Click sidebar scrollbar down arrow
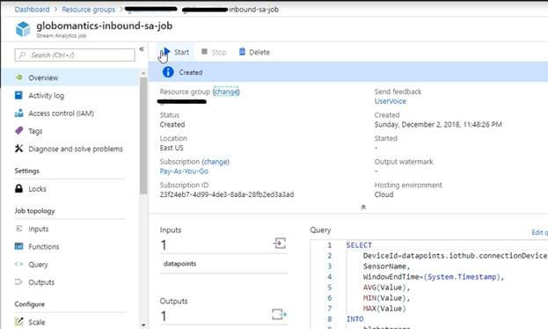The height and width of the screenshot is (329, 548). click(x=143, y=325)
